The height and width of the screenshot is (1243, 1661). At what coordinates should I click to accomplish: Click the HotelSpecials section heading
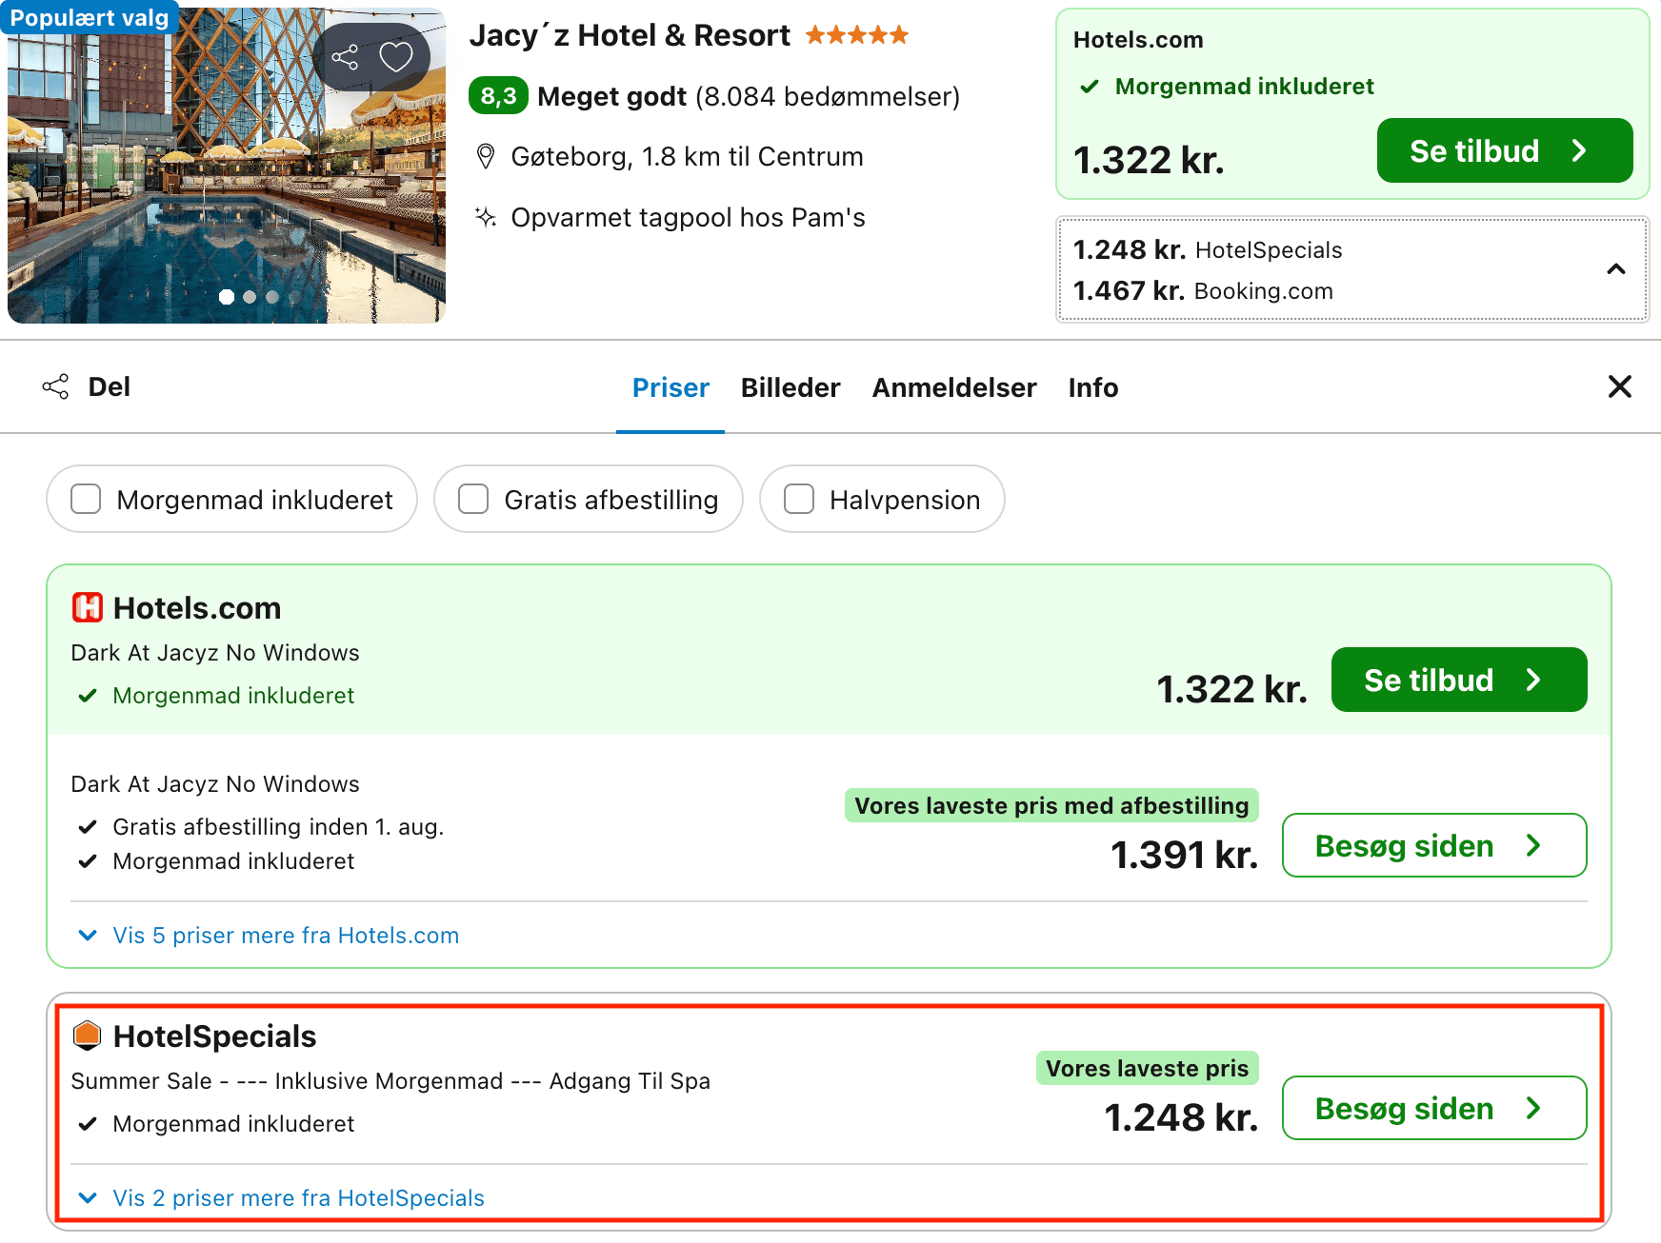pyautogui.click(x=214, y=1036)
